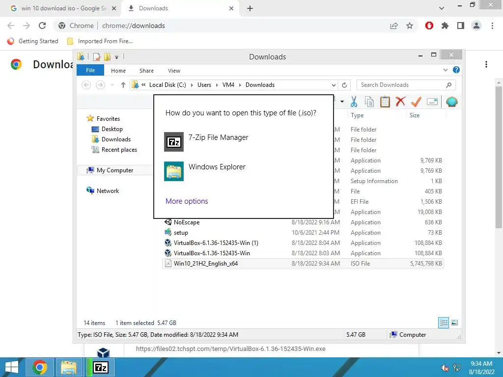Click the shell globe toolbar icon
Screen dimensions: 503x377
coord(452,102)
